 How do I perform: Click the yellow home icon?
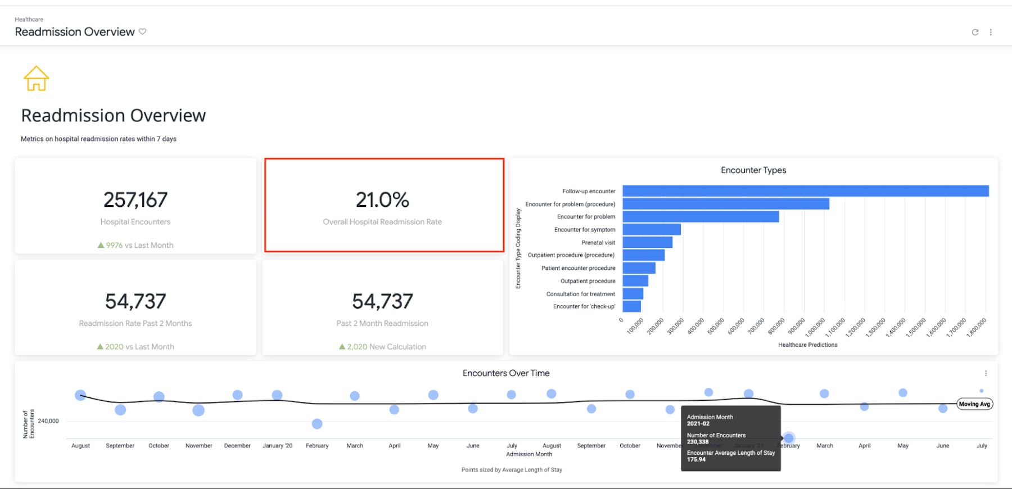(x=36, y=78)
